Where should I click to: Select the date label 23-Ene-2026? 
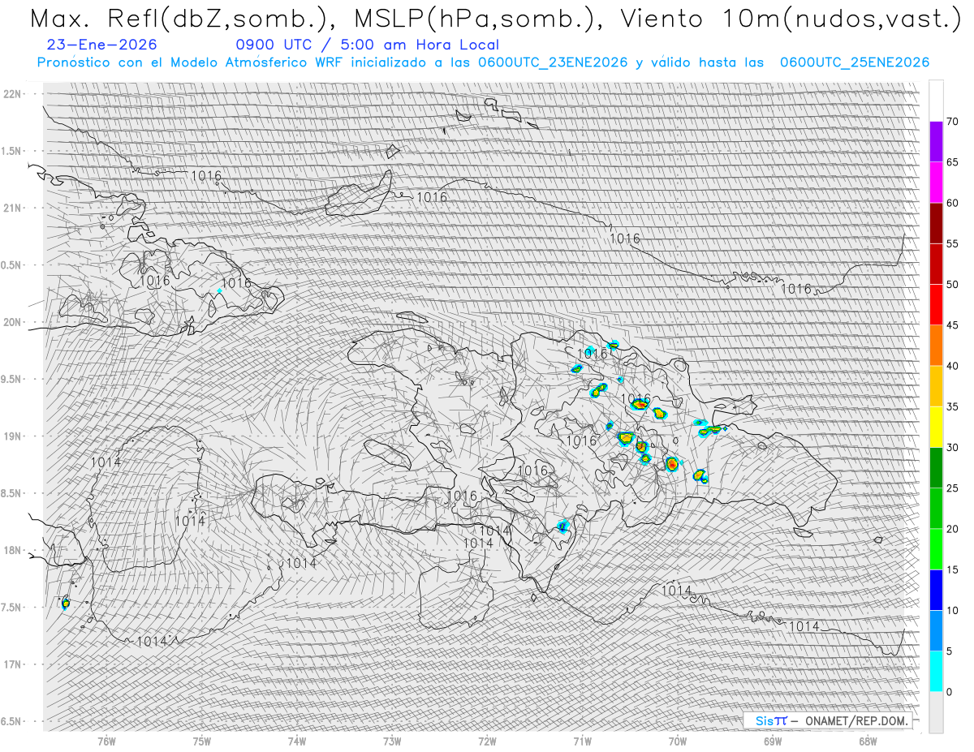102,45
